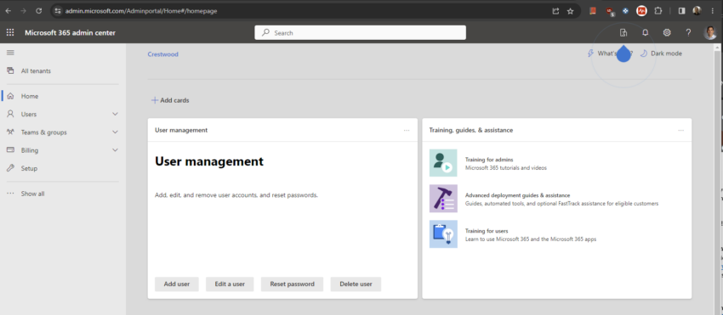
Task: Click the Advanced deployment guides hammer icon
Action: click(x=443, y=199)
